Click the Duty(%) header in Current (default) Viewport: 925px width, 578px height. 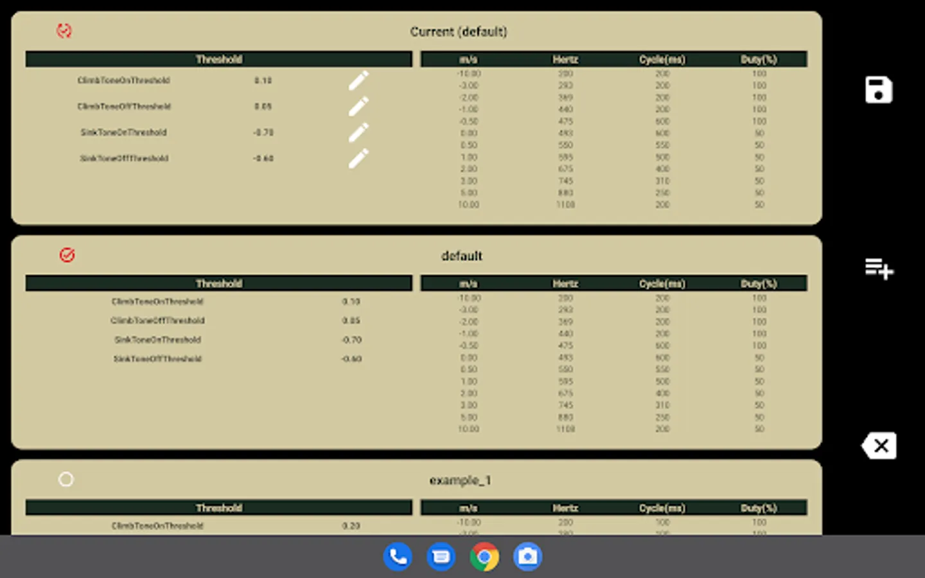tap(759, 59)
